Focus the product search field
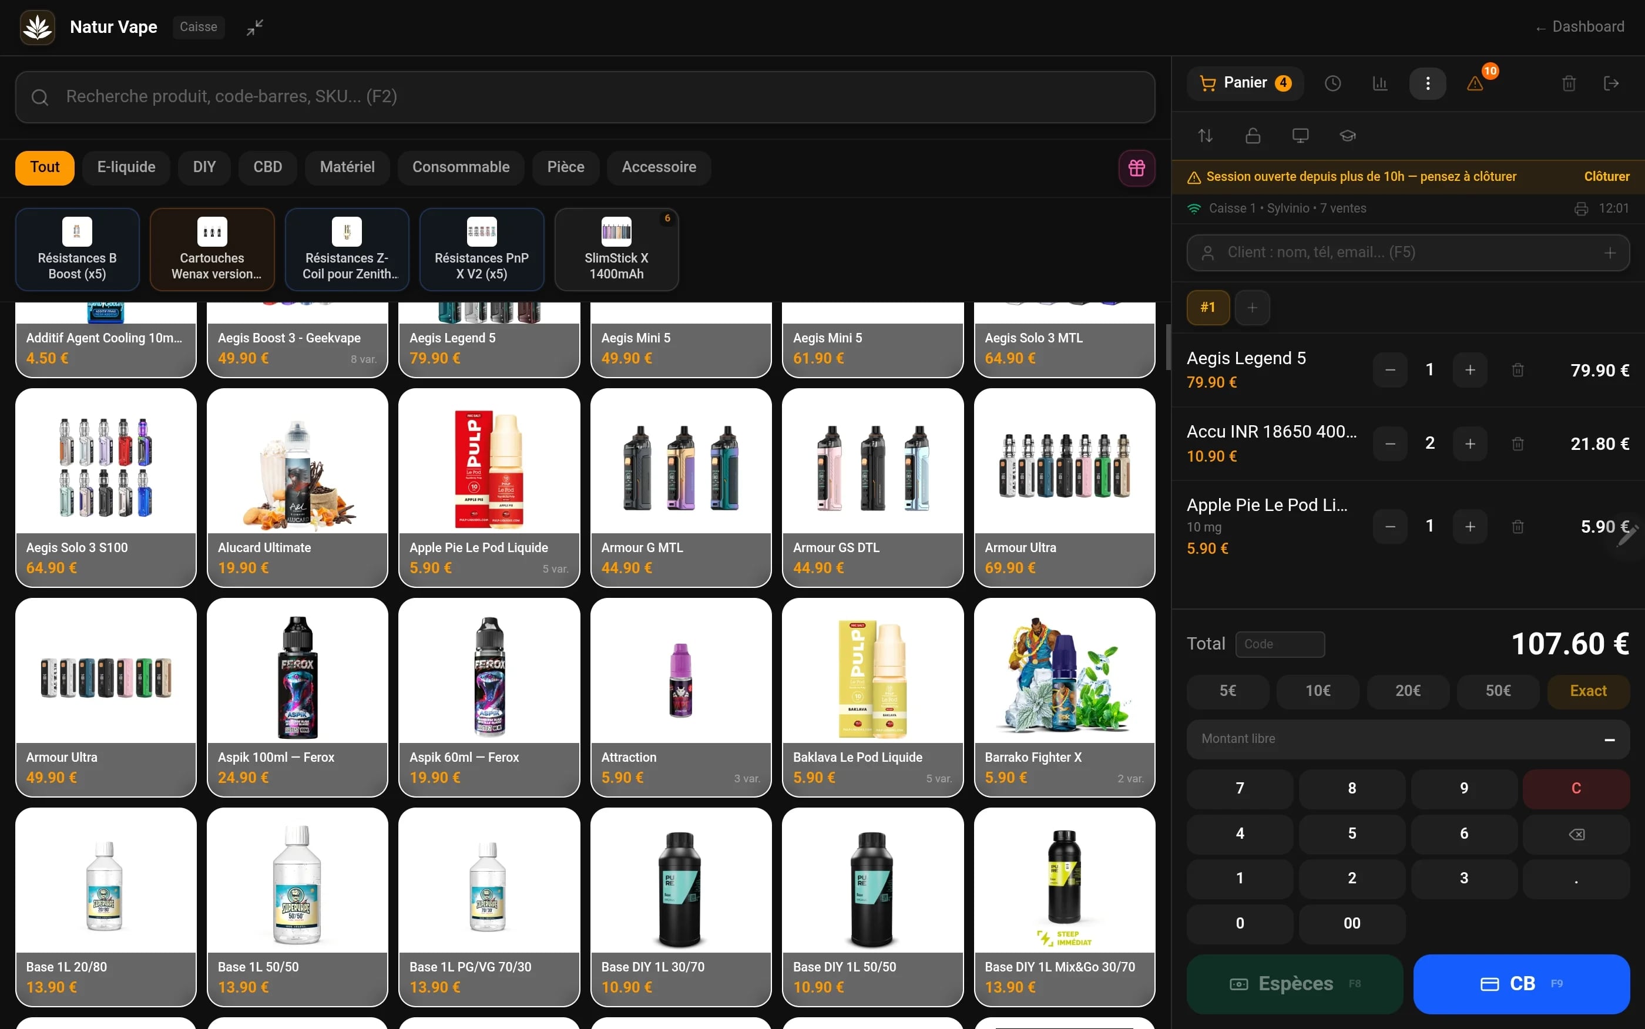Image resolution: width=1645 pixels, height=1029 pixels. (x=585, y=97)
